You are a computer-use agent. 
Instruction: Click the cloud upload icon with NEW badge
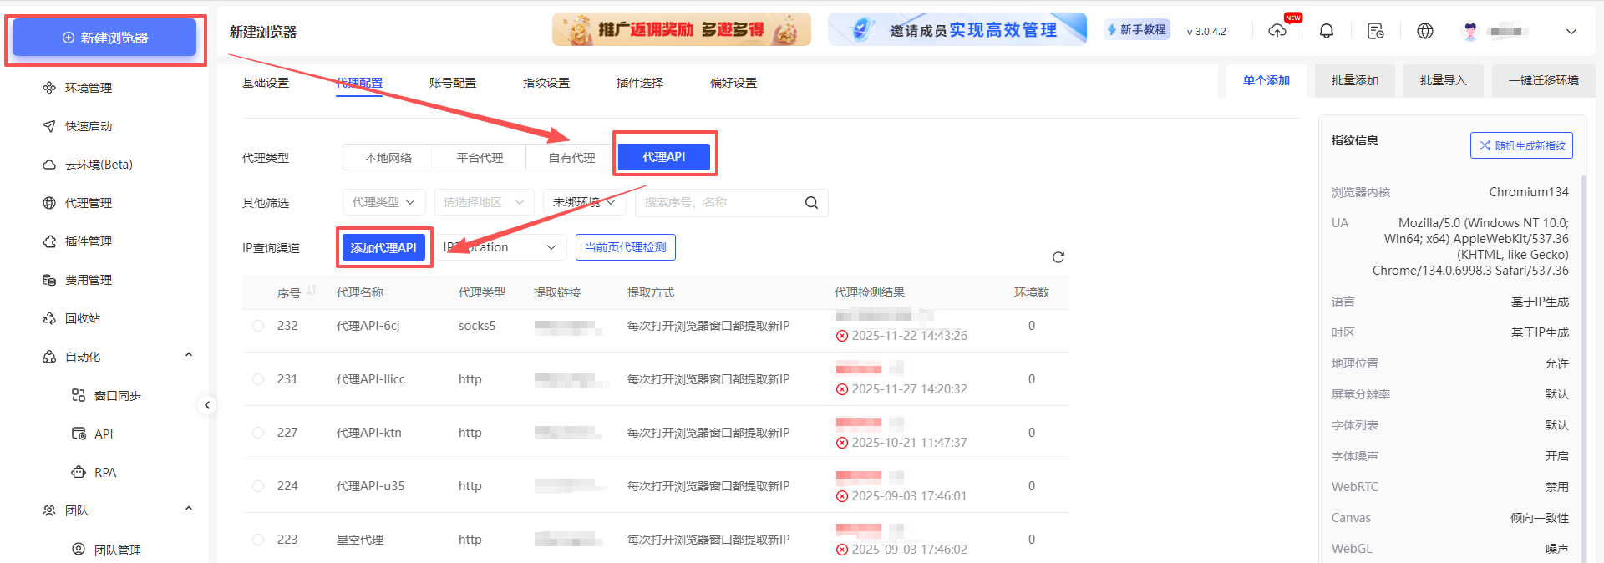pos(1277,31)
